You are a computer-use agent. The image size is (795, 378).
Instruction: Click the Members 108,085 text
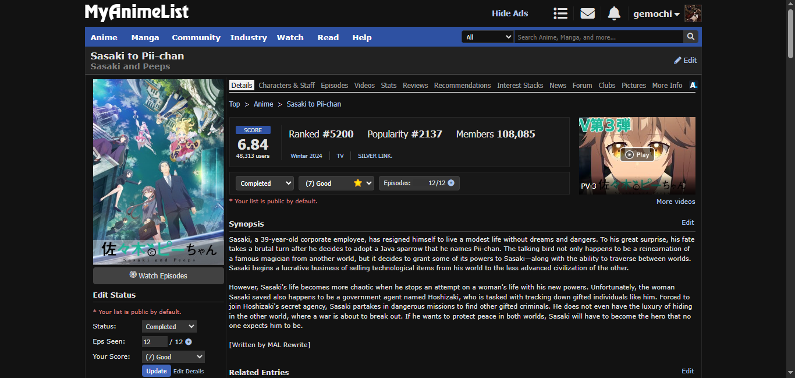point(495,134)
